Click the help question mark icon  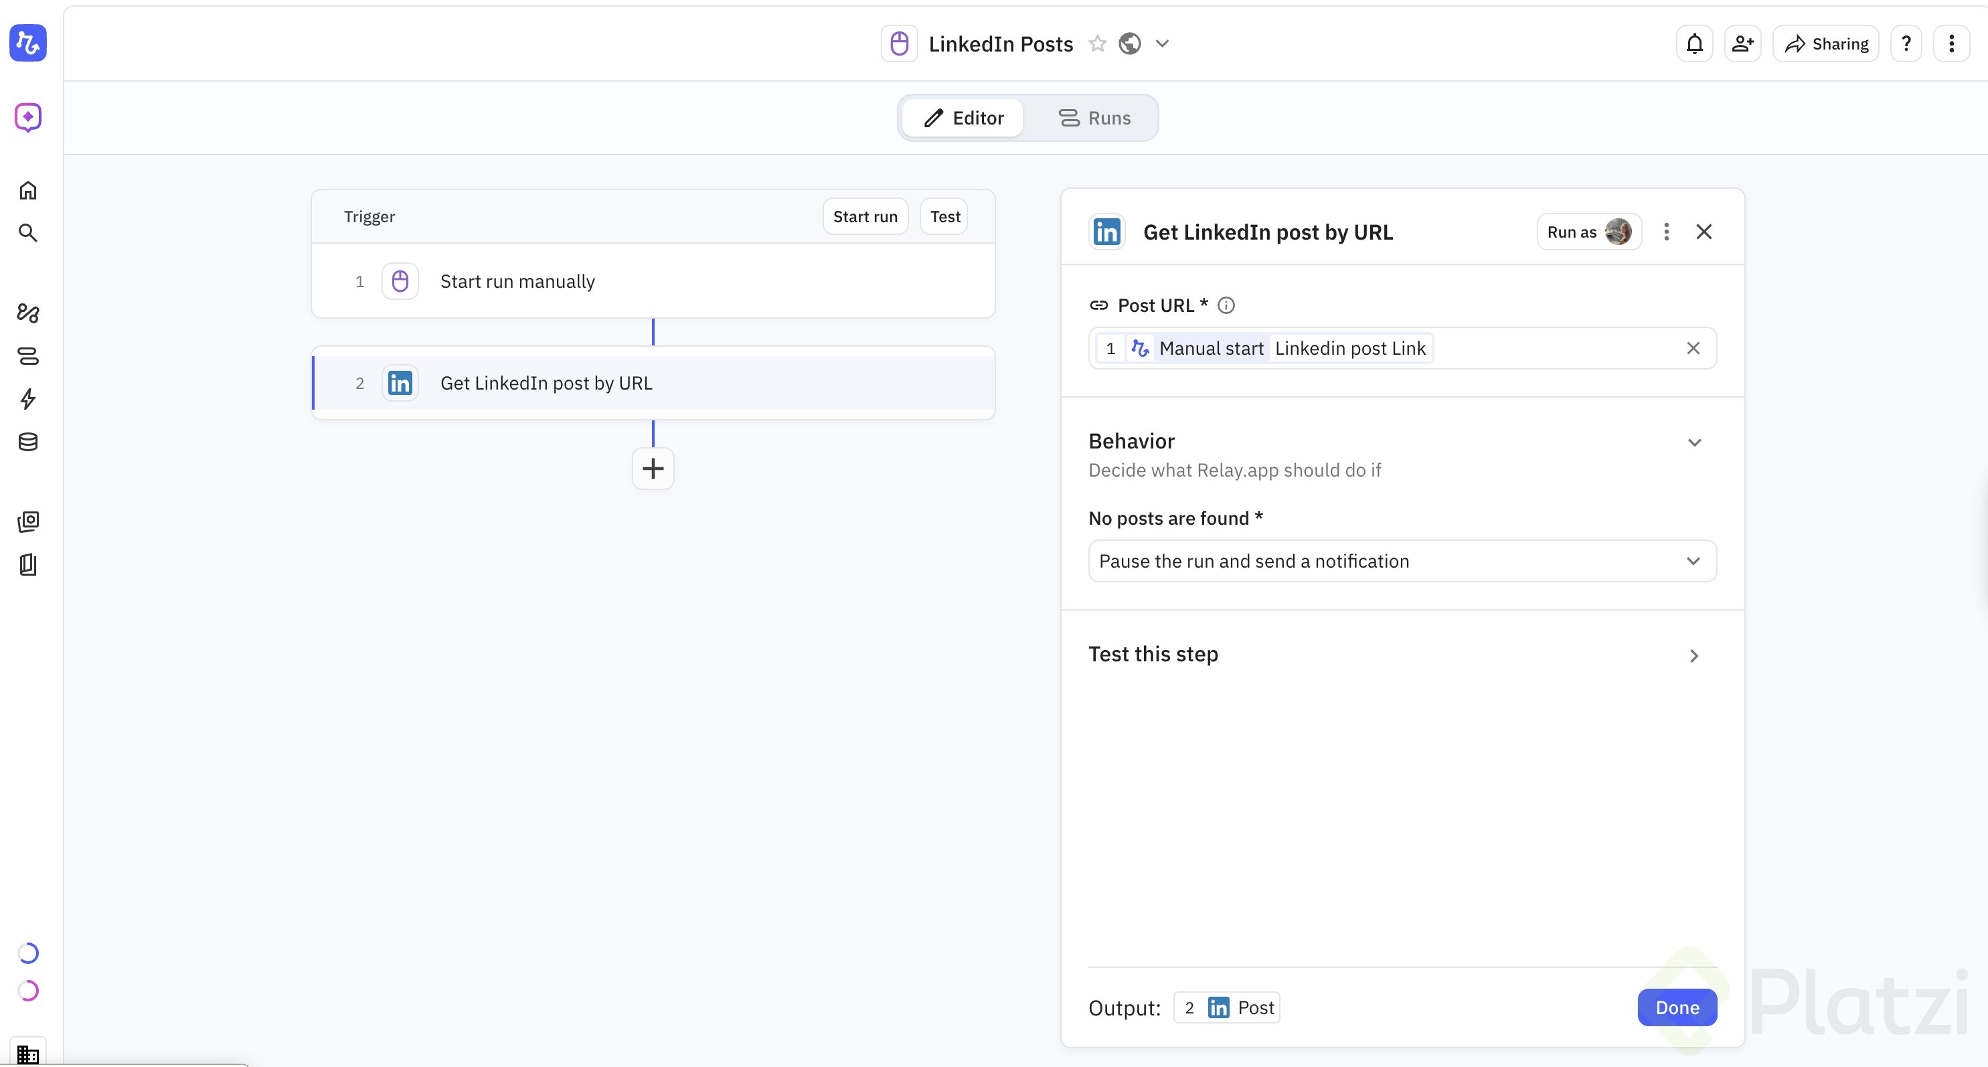click(1906, 44)
